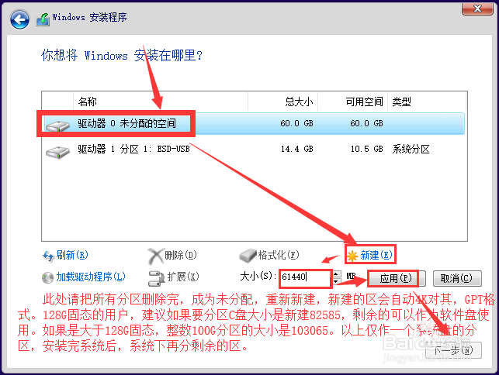Go back with the blue arrow button

tap(19, 19)
